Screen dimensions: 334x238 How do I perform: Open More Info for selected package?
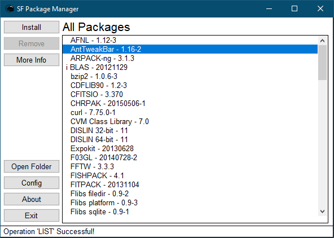(32, 60)
